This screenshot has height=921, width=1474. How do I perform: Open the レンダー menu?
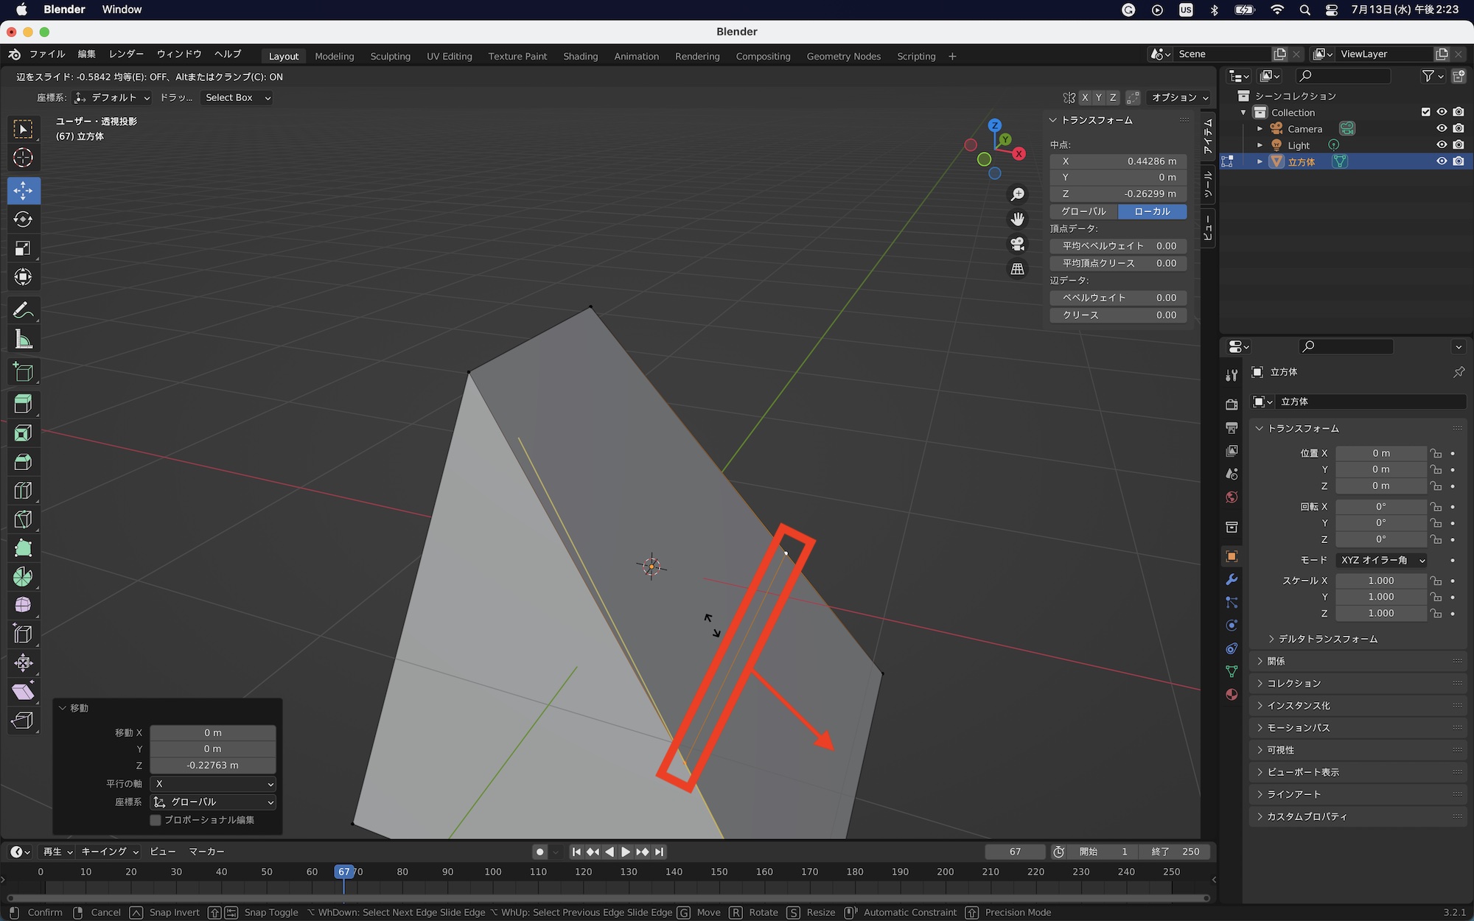[x=126, y=54]
